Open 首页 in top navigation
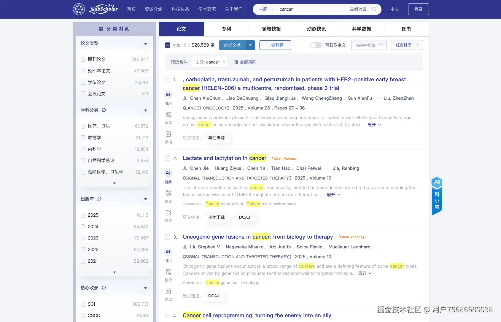This screenshot has height=322, width=501. [131, 9]
